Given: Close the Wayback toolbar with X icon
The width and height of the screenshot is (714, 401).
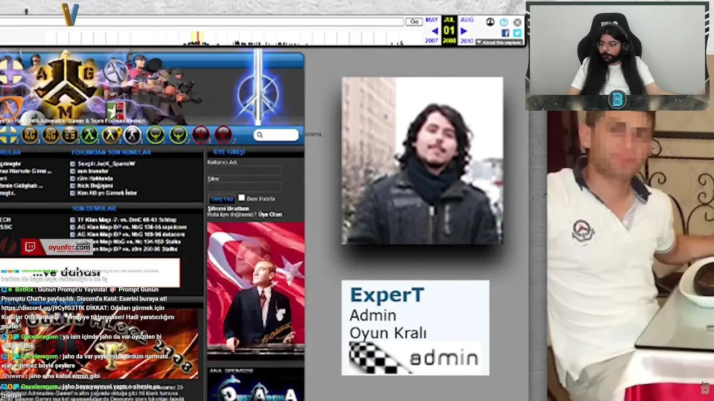Looking at the screenshot, I should 517,22.
